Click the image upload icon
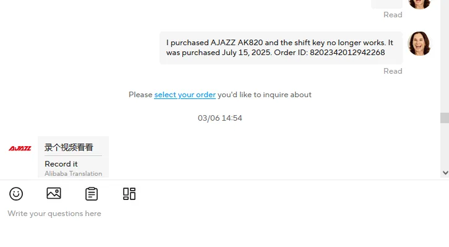This screenshot has width=449, height=247. click(x=54, y=193)
